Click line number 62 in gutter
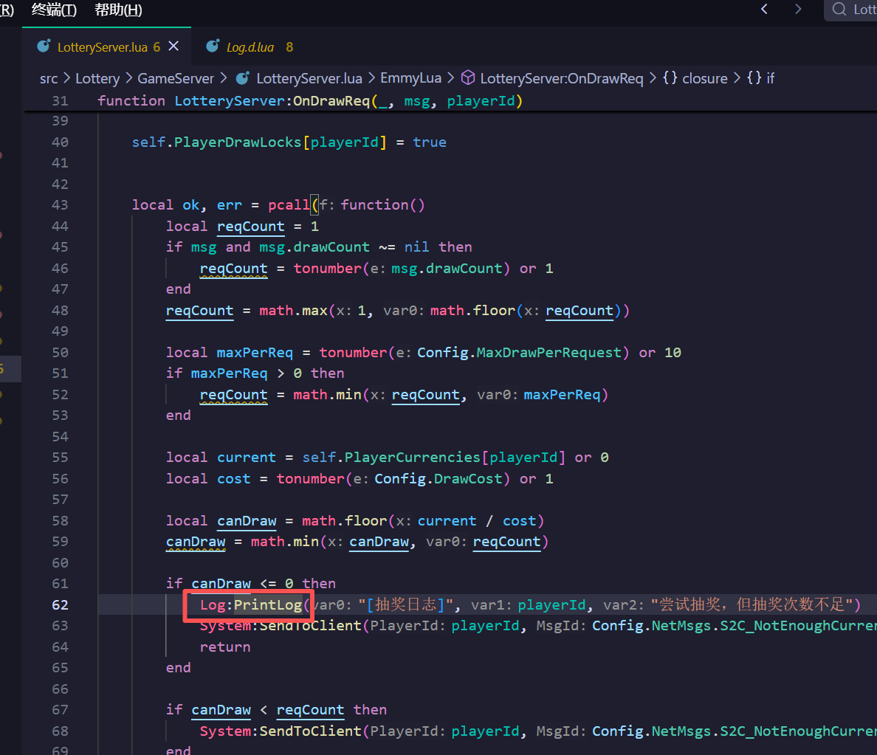The height and width of the screenshot is (755, 877). pyautogui.click(x=60, y=605)
